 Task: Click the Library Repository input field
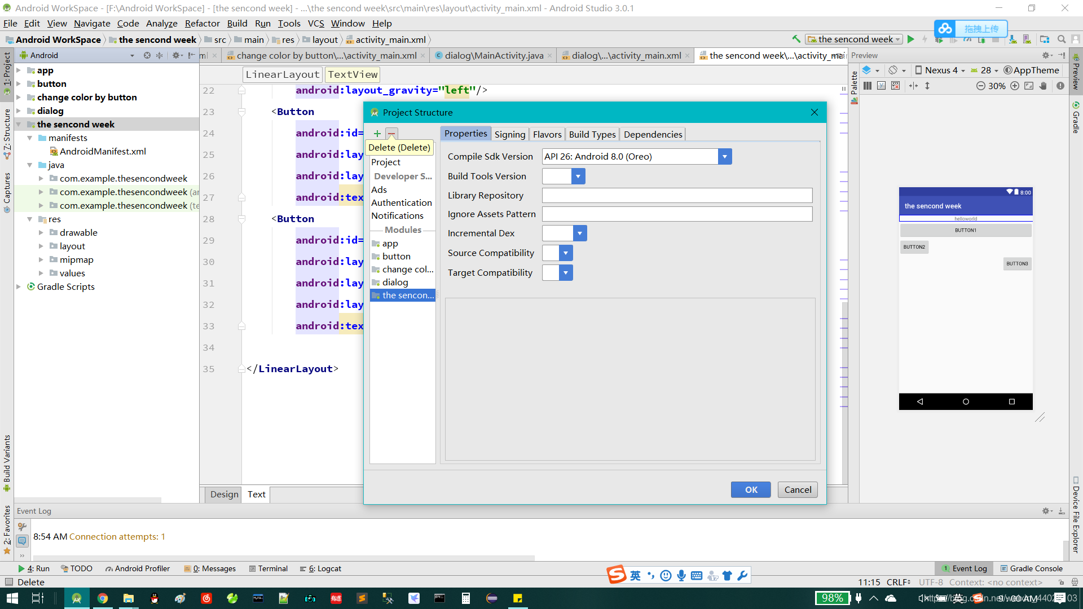click(677, 196)
